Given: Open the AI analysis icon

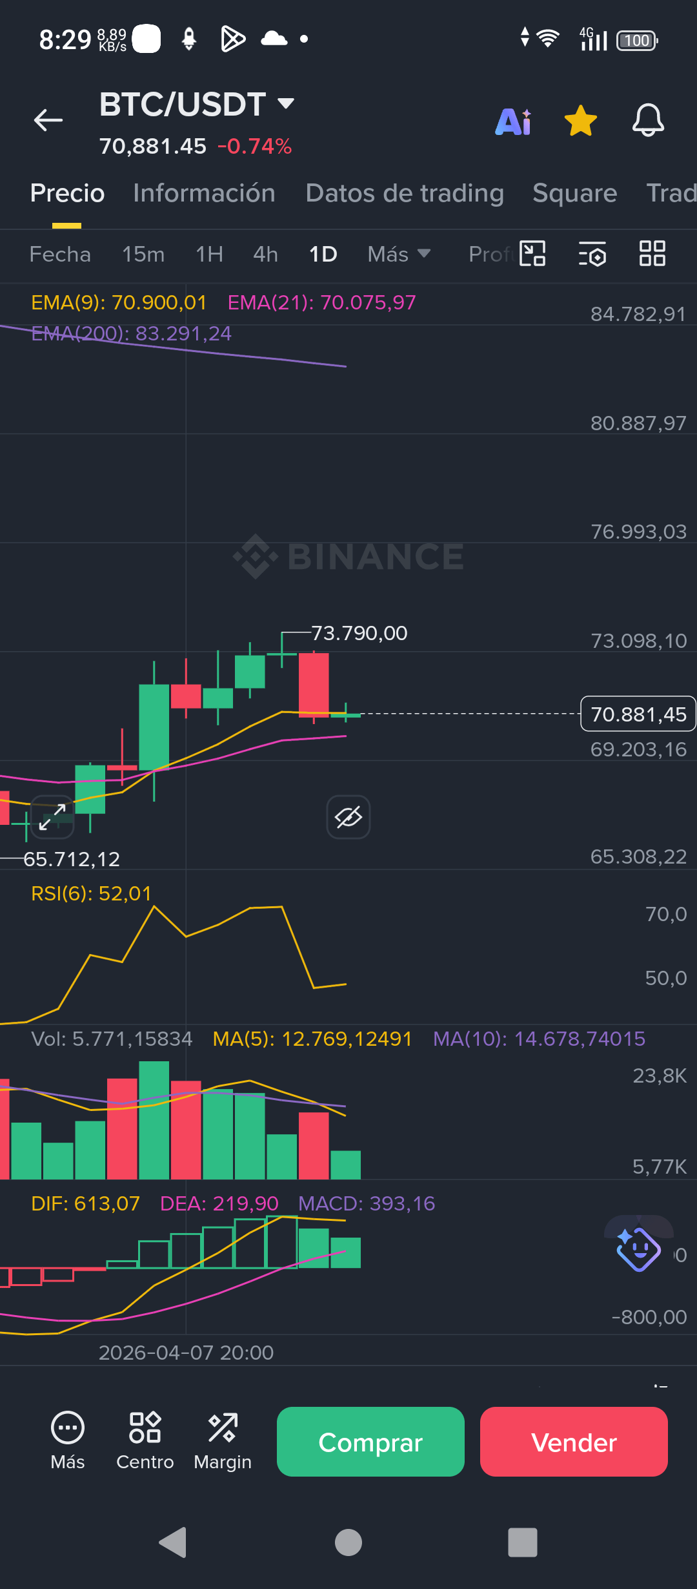Looking at the screenshot, I should (x=514, y=121).
